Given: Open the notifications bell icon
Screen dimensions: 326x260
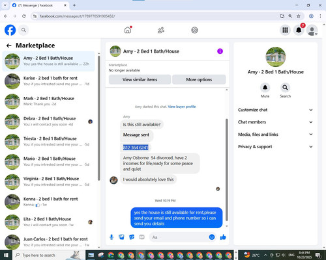Looking at the screenshot, I should (x=299, y=30).
